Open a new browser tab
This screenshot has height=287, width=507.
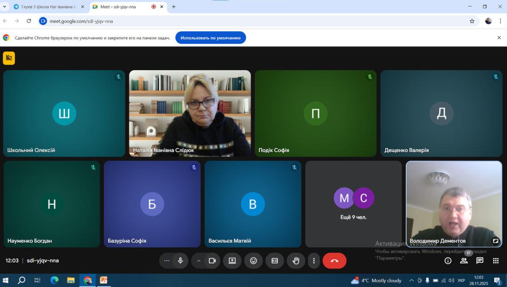point(174,7)
